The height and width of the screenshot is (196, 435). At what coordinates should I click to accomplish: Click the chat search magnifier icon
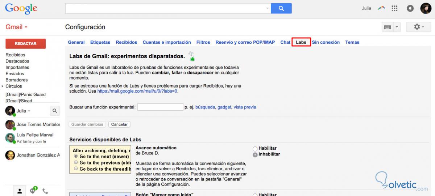55,111
